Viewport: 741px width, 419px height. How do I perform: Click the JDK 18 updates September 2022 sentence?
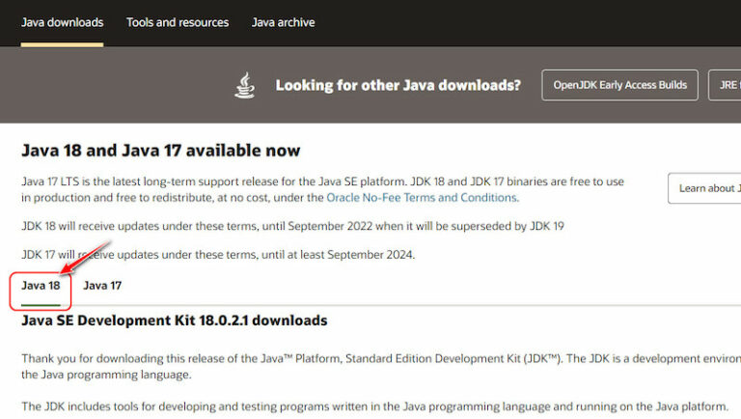point(292,226)
